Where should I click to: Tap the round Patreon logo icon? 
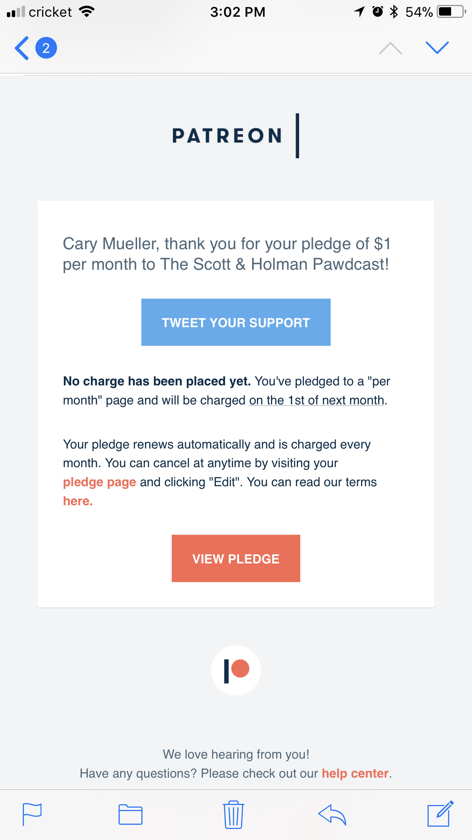coord(236,670)
